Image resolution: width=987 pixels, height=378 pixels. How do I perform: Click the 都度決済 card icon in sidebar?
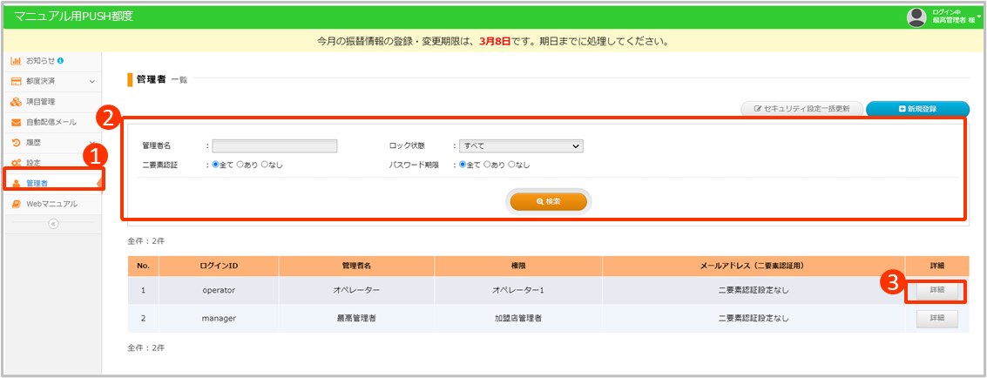pos(16,81)
